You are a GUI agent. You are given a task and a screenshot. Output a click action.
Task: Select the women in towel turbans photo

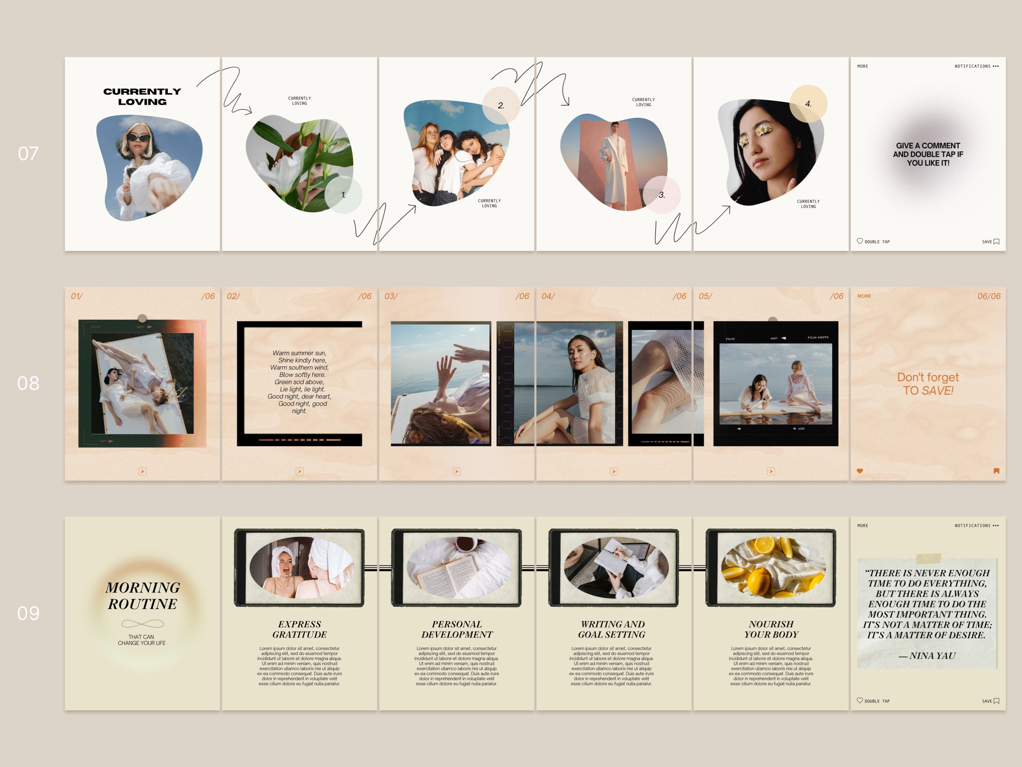coord(302,567)
